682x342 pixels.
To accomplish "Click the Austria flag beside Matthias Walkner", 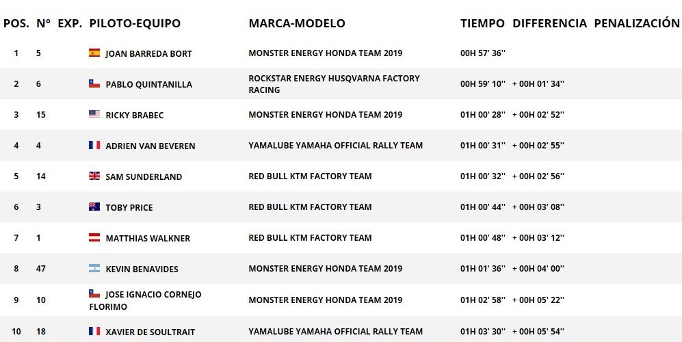I will (94, 237).
